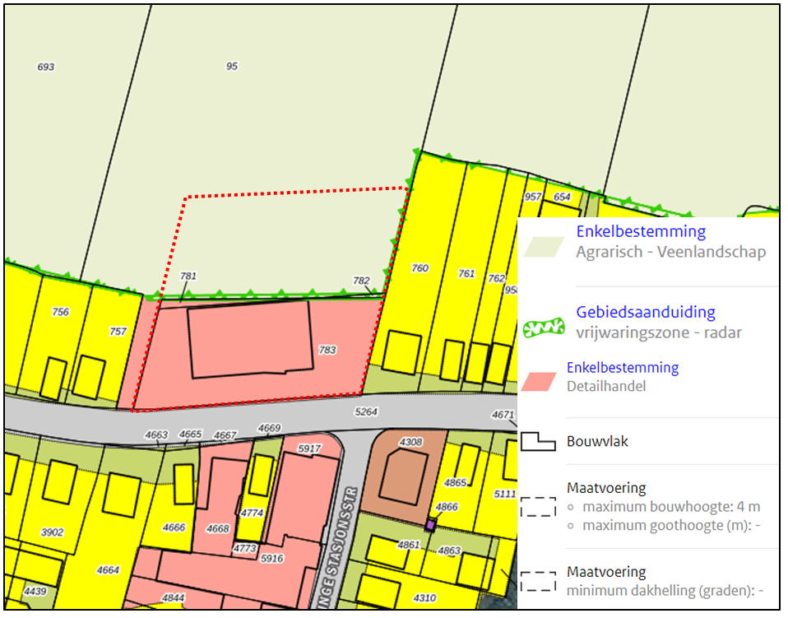This screenshot has height=618, width=788.
Task: Click parcel label 4866
Action: [x=447, y=507]
